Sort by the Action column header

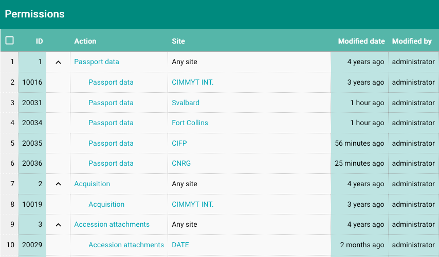point(85,41)
